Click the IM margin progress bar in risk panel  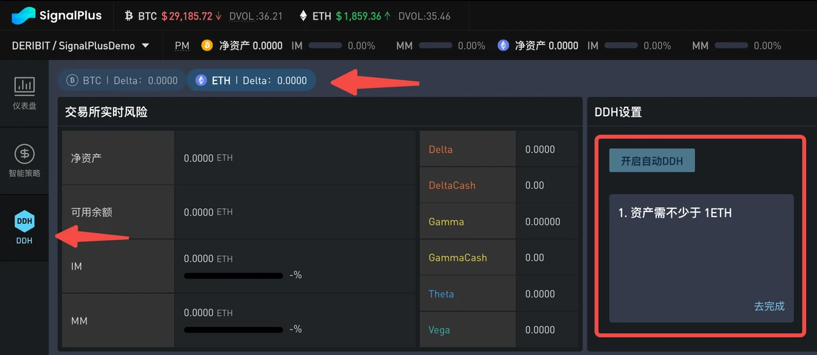233,276
